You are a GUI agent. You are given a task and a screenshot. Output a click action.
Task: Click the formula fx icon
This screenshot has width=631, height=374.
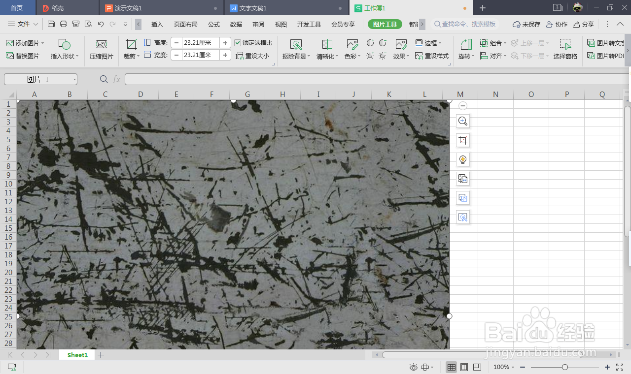click(117, 79)
